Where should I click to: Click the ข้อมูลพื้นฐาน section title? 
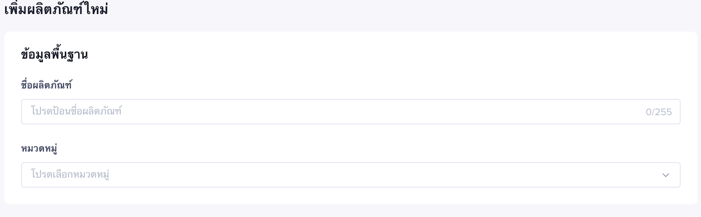[54, 55]
